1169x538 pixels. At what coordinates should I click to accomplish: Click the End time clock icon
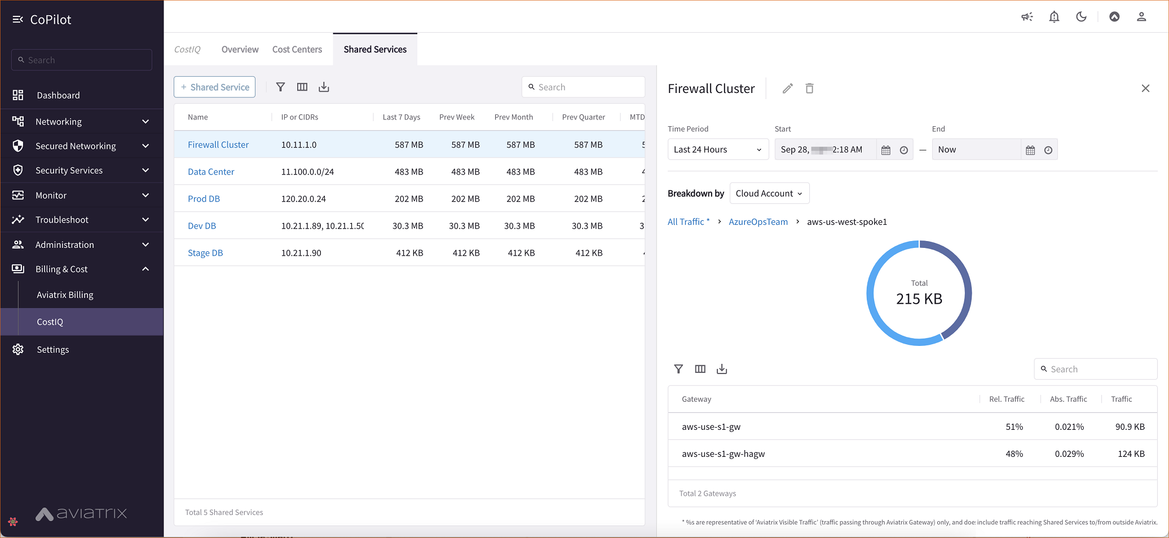1048,150
